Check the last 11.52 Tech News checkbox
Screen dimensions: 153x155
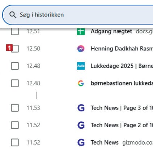(x=15, y=142)
